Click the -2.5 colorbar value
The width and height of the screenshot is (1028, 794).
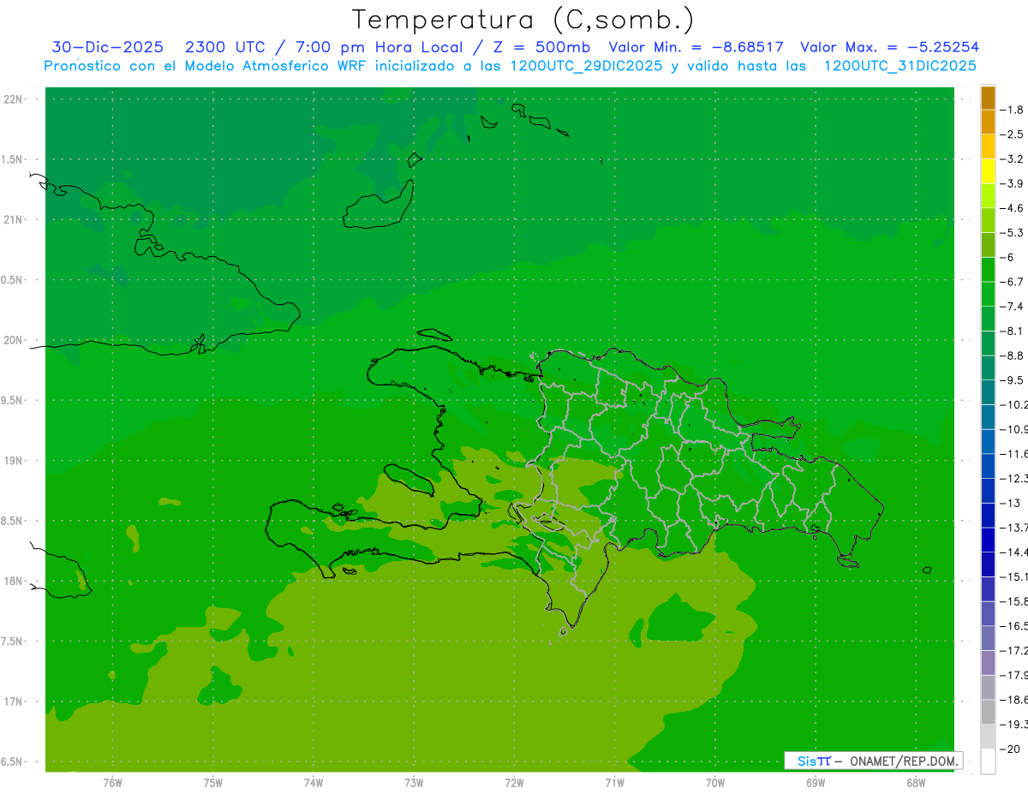[1012, 134]
